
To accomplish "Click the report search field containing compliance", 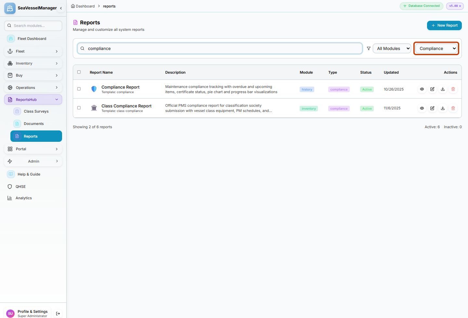I will (220, 48).
